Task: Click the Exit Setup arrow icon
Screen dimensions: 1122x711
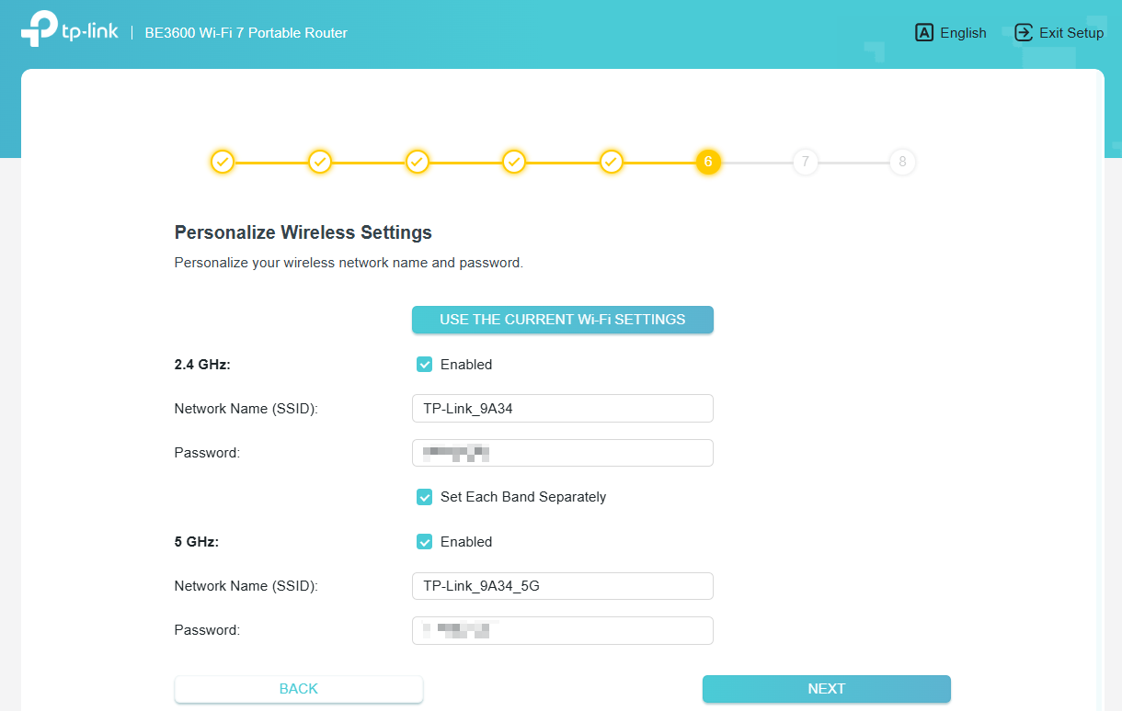Action: coord(1023,32)
